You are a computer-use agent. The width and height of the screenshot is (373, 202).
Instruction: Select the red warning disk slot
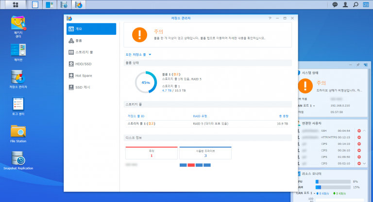(191, 165)
